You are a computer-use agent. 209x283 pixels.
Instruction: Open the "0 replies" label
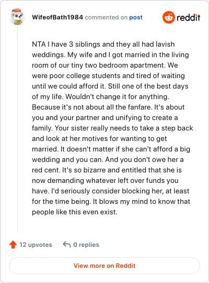(x=86, y=245)
